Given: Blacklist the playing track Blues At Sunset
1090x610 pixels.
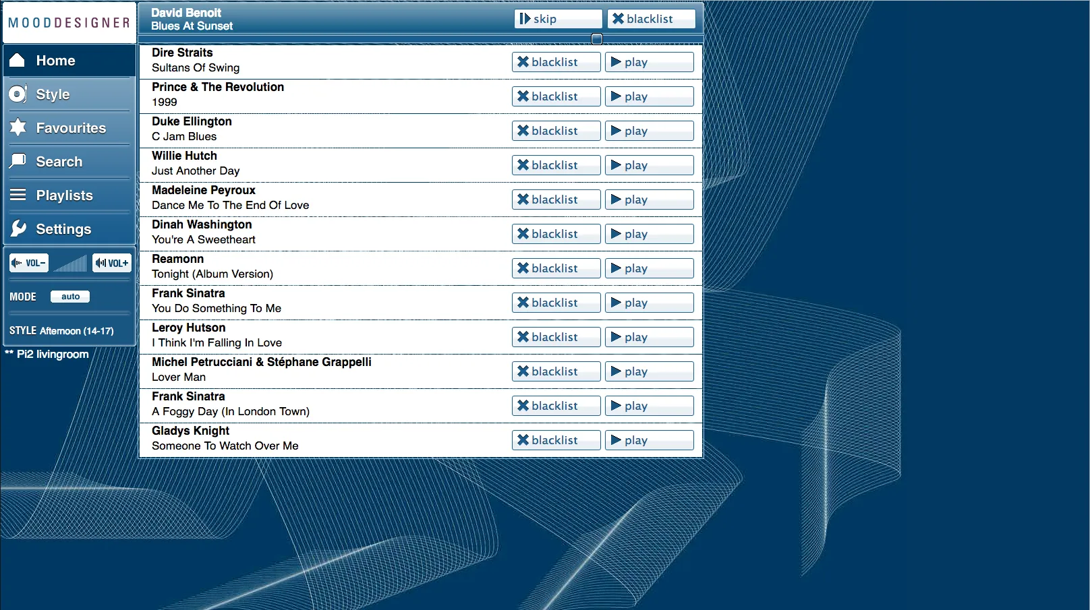Looking at the screenshot, I should pyautogui.click(x=652, y=19).
